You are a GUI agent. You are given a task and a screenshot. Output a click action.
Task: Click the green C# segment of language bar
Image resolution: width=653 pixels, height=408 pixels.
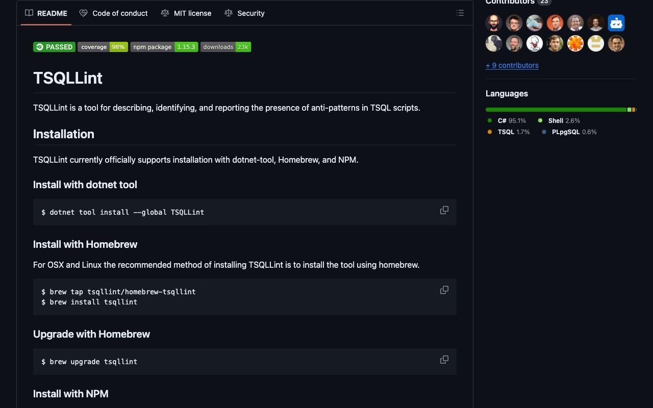[x=556, y=110]
